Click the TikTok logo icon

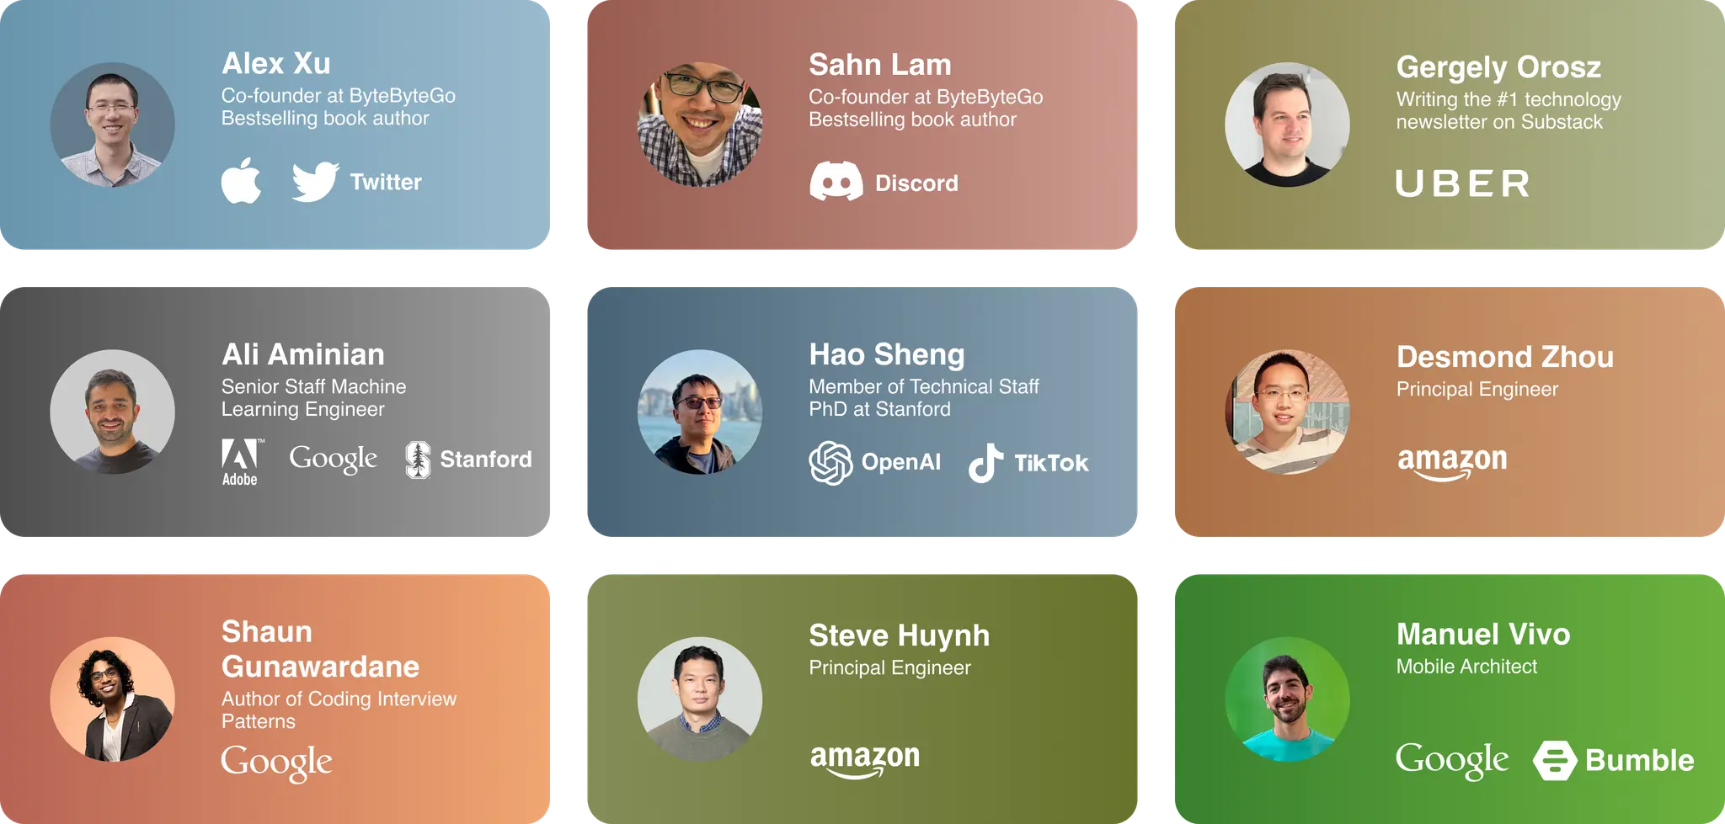pos(985,463)
